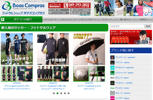The width and height of the screenshot is (153, 100).
Task: Open ゴレアドール/goleador g-2143 link
Action: tap(89, 86)
